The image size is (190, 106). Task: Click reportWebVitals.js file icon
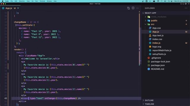tap(150, 50)
